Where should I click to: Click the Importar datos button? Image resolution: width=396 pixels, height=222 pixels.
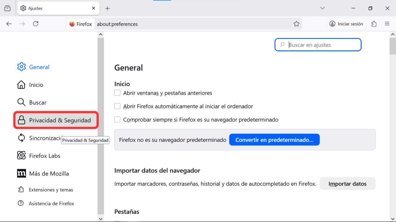click(347, 184)
